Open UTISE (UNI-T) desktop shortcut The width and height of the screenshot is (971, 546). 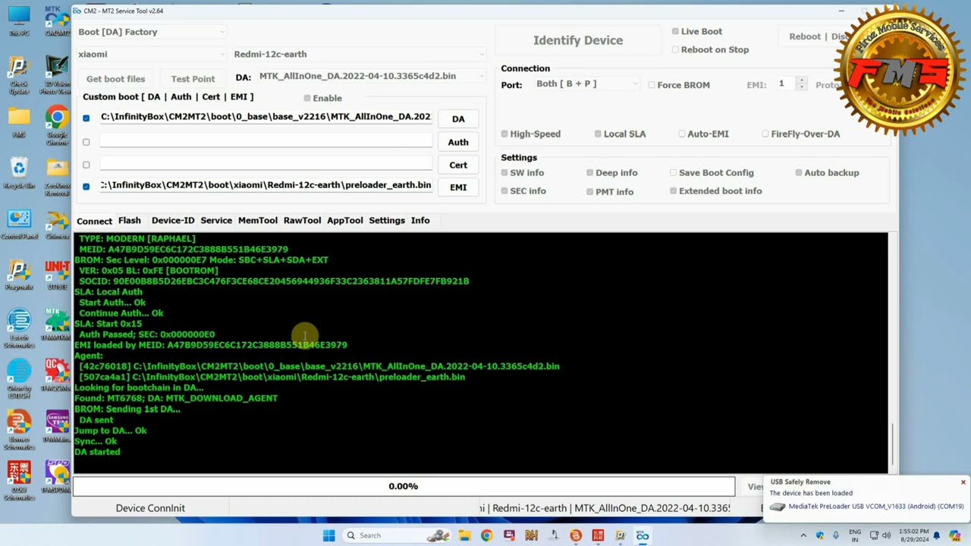click(x=57, y=275)
